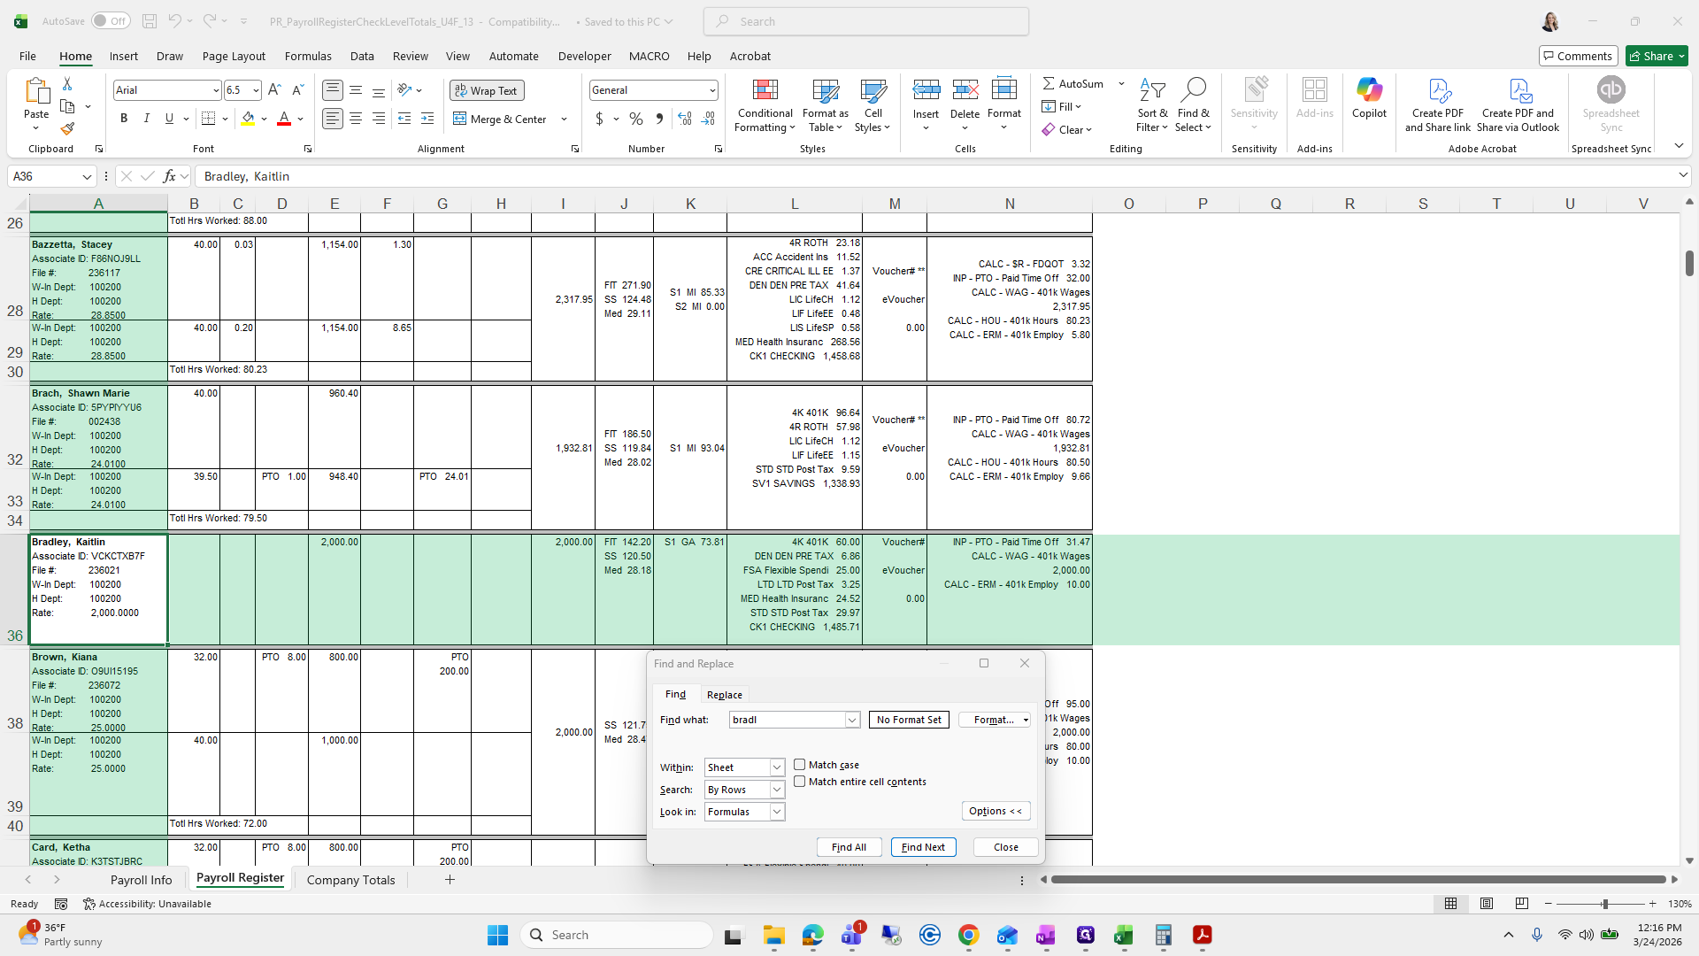The image size is (1699, 956).
Task: Check Match entire cell contents
Action: coord(800,782)
